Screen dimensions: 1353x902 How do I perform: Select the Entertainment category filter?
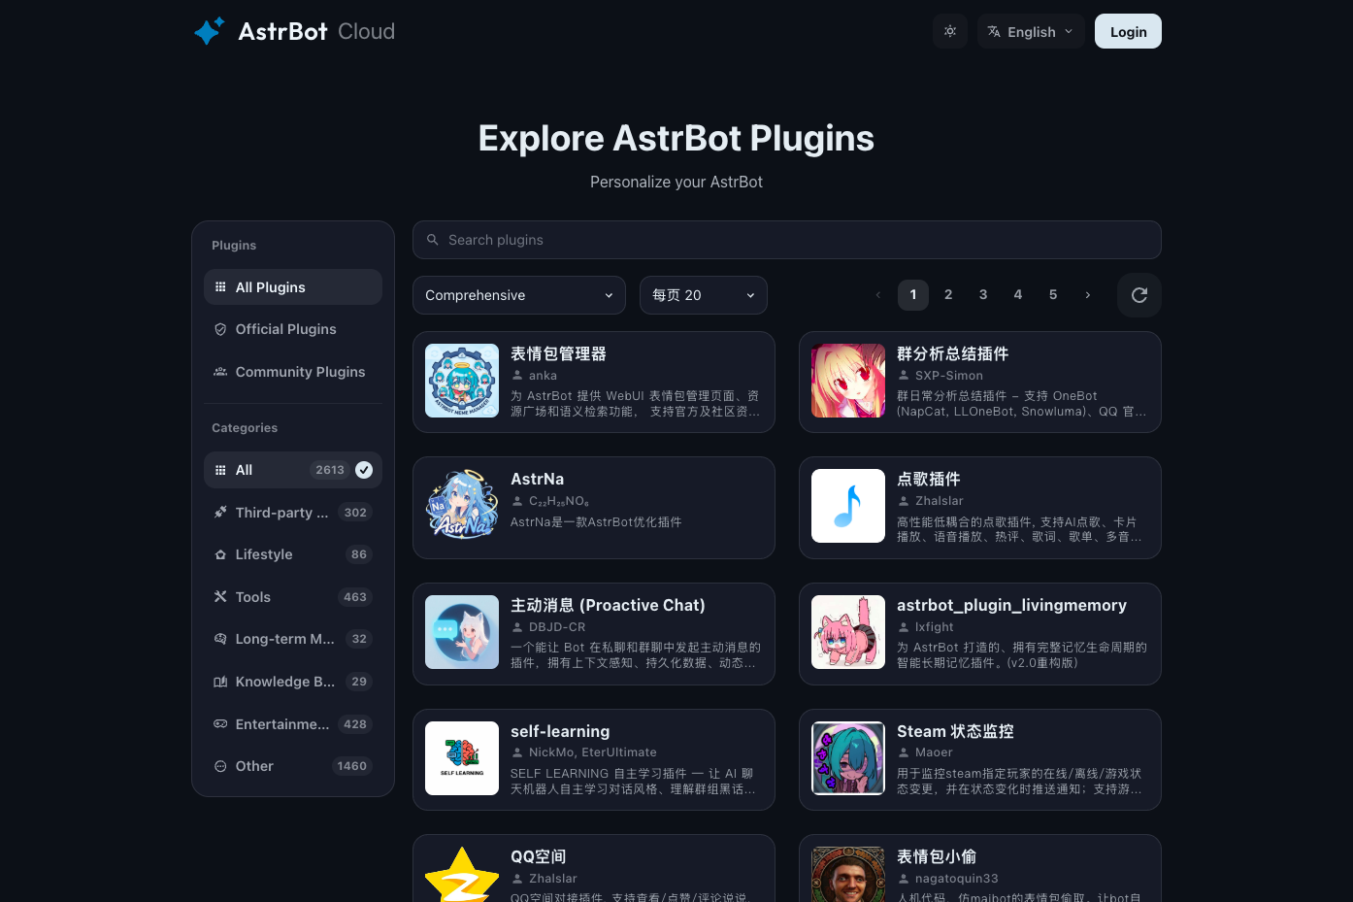pos(293,724)
